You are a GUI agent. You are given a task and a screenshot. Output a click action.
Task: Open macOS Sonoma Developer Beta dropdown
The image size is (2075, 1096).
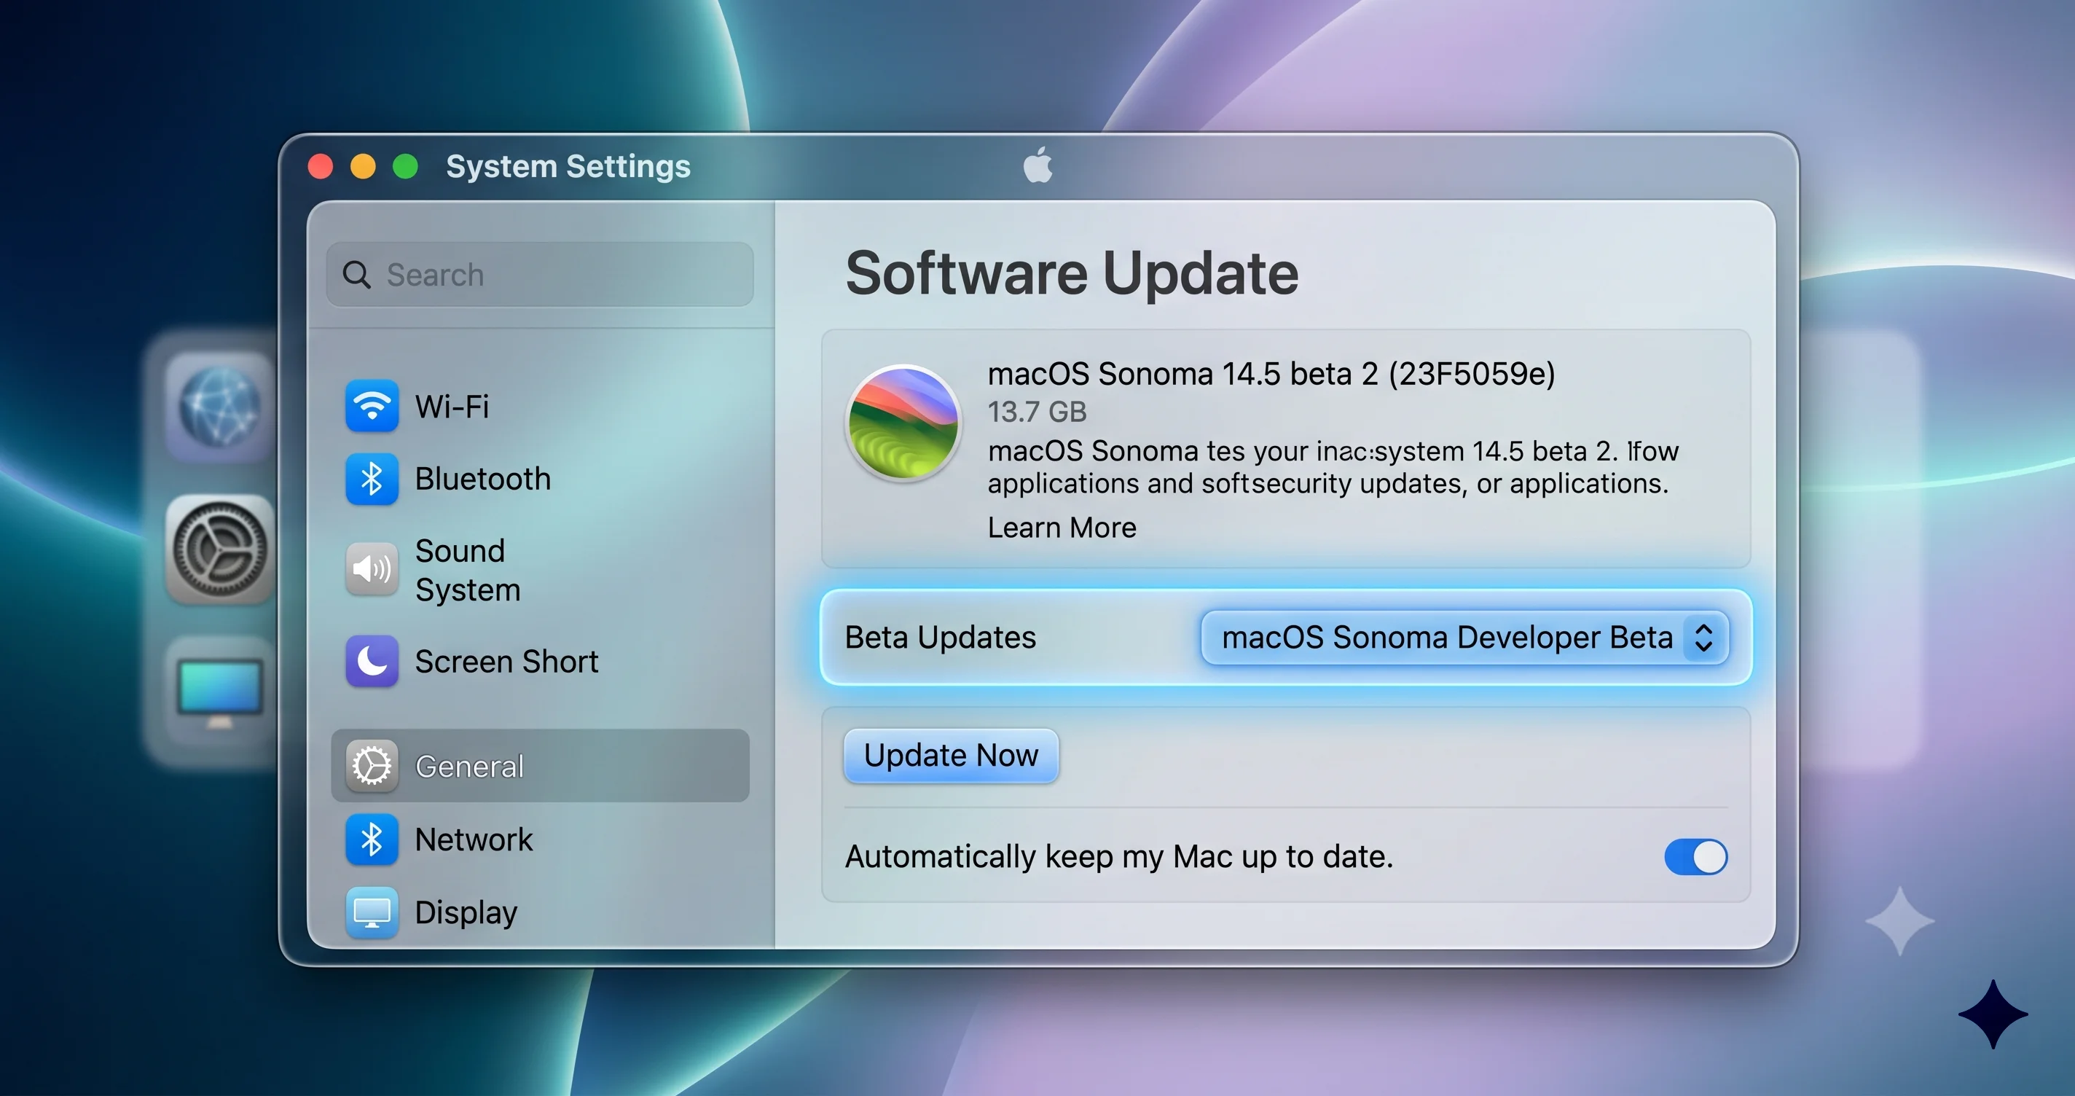[1464, 638]
